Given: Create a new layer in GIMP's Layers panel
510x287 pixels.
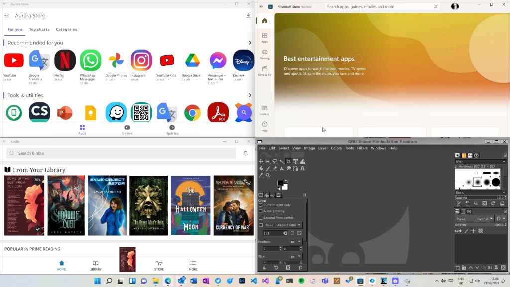Looking at the screenshot, I should pos(458,267).
